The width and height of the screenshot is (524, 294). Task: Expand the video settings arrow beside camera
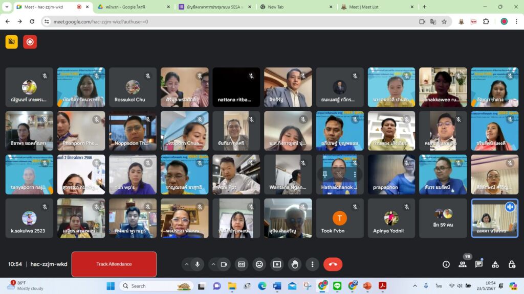click(x=212, y=264)
